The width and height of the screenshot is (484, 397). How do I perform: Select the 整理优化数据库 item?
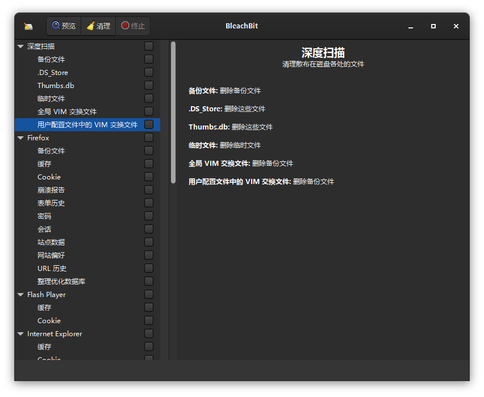(x=62, y=281)
